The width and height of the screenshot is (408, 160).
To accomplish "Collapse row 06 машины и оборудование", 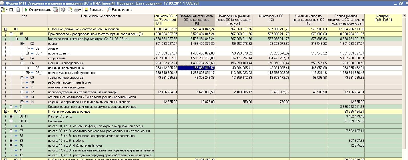I will coord(22,63).
